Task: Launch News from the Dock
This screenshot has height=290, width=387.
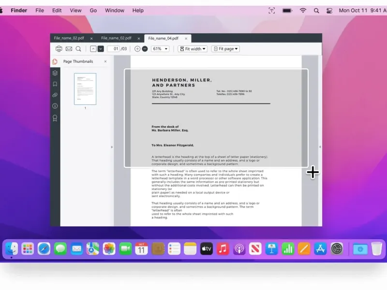Action: pyautogui.click(x=255, y=248)
